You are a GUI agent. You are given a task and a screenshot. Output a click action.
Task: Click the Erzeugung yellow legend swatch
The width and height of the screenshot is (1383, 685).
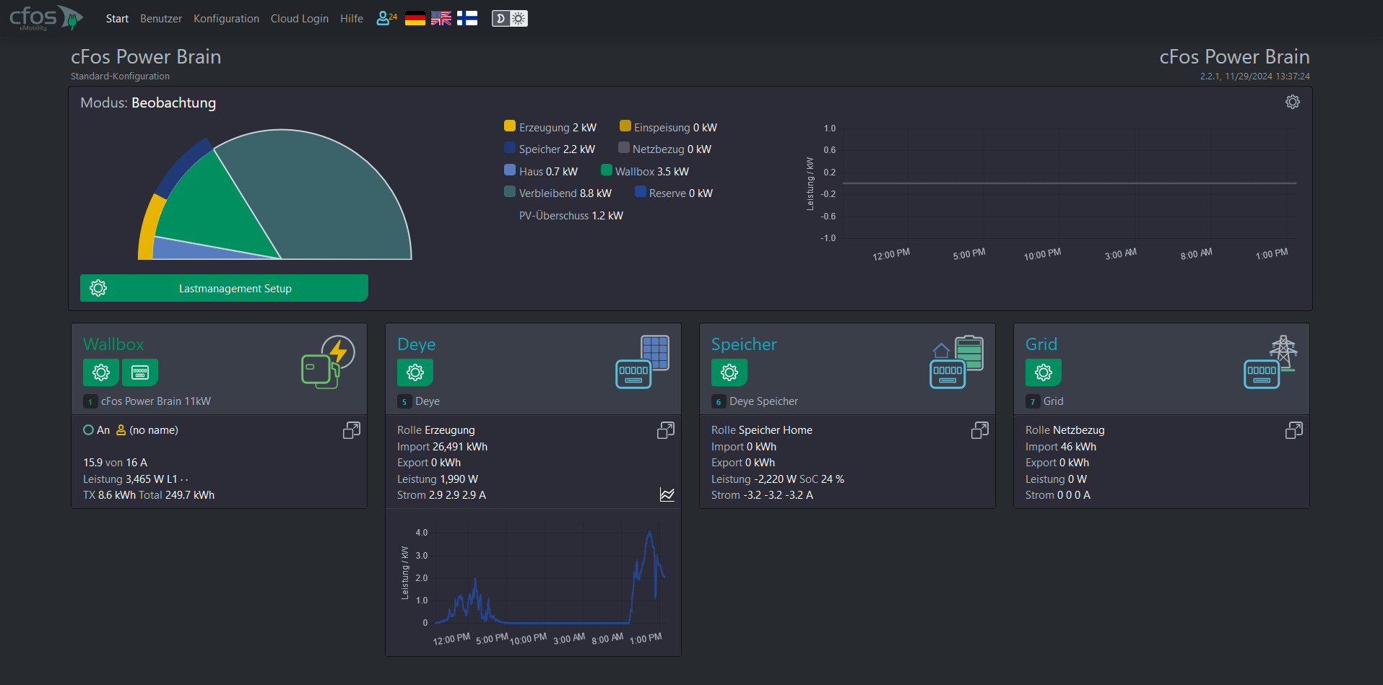click(x=510, y=126)
